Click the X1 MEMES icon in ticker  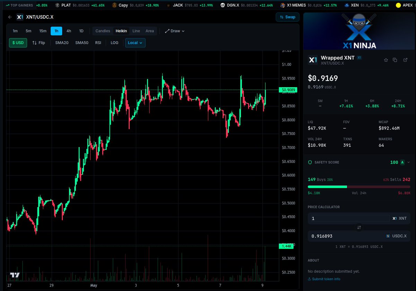point(283,5)
